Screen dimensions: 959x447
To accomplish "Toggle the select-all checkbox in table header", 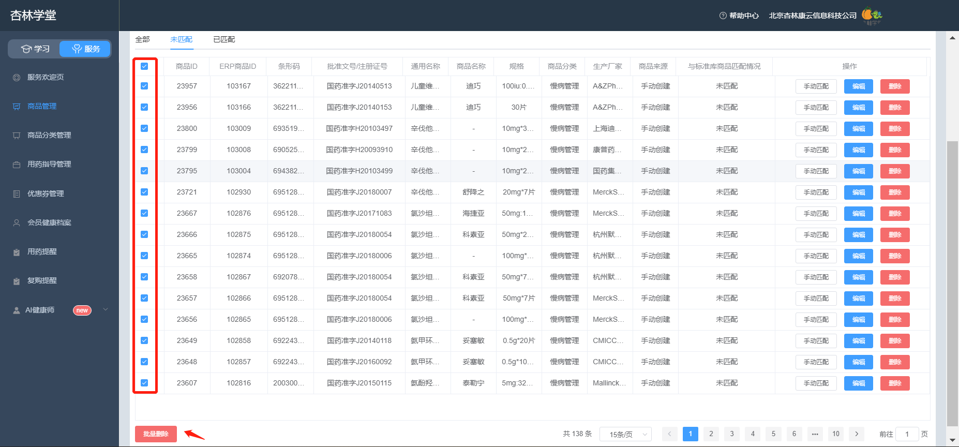I will pyautogui.click(x=144, y=66).
